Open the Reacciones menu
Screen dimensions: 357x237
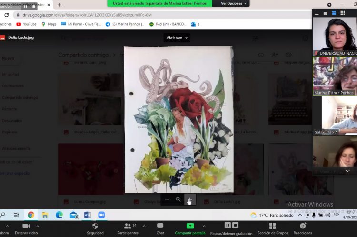coord(303,228)
